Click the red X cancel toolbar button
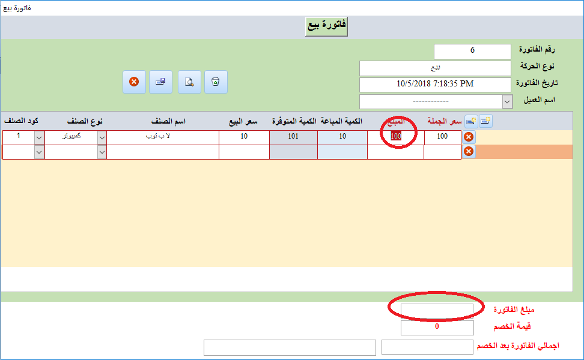 [x=134, y=82]
